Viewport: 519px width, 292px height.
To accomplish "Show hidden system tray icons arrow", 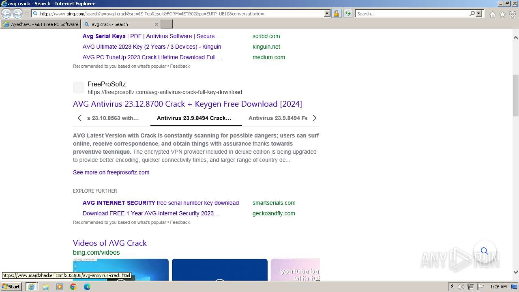I will click(452, 287).
